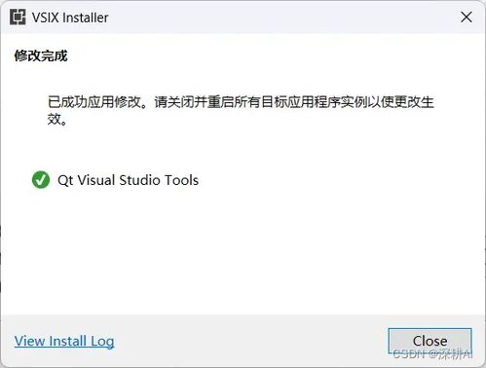
Task: Click the wrapped 效。 text on second line
Action: pos(57,119)
